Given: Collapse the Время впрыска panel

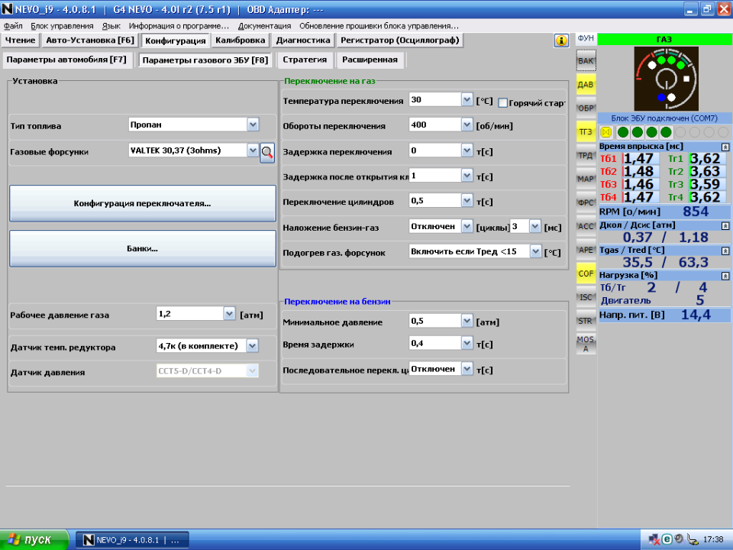Looking at the screenshot, I should [725, 146].
